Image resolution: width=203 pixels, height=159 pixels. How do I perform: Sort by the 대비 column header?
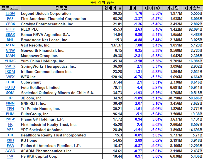[x=133, y=8]
